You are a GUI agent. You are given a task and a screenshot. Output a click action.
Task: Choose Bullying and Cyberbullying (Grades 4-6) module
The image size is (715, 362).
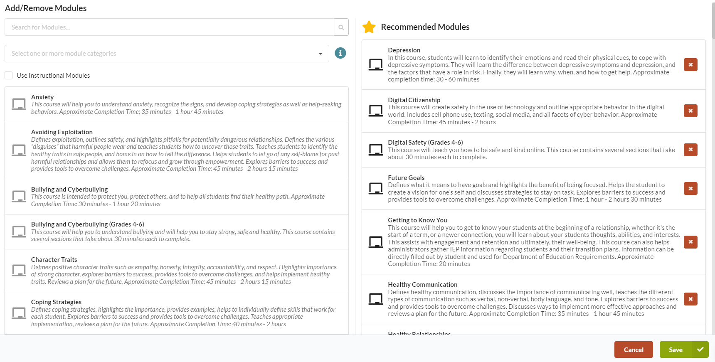[177, 232]
